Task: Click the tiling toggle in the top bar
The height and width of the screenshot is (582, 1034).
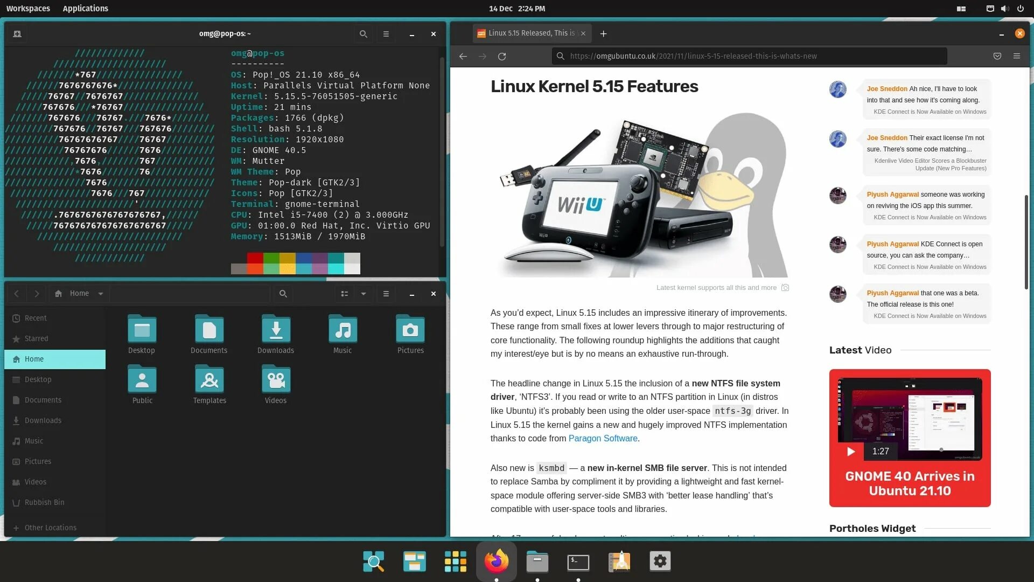Action: (961, 9)
